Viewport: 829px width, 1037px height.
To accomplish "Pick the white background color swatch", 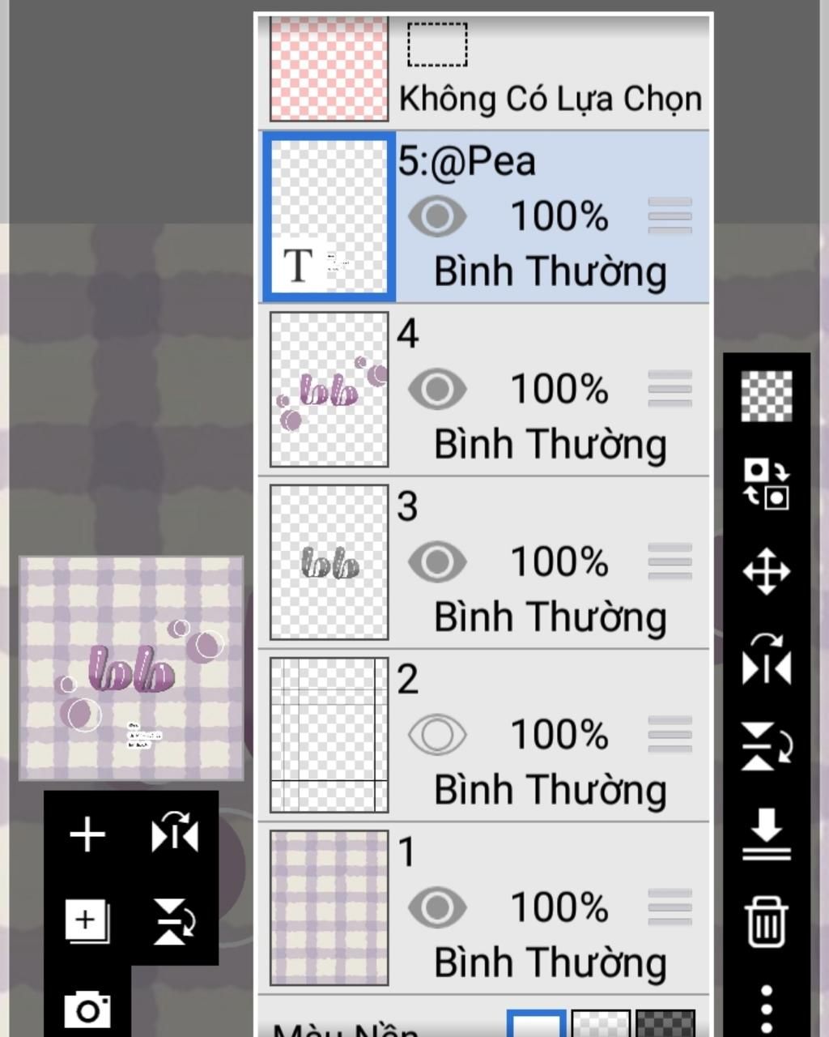I will 536,1024.
